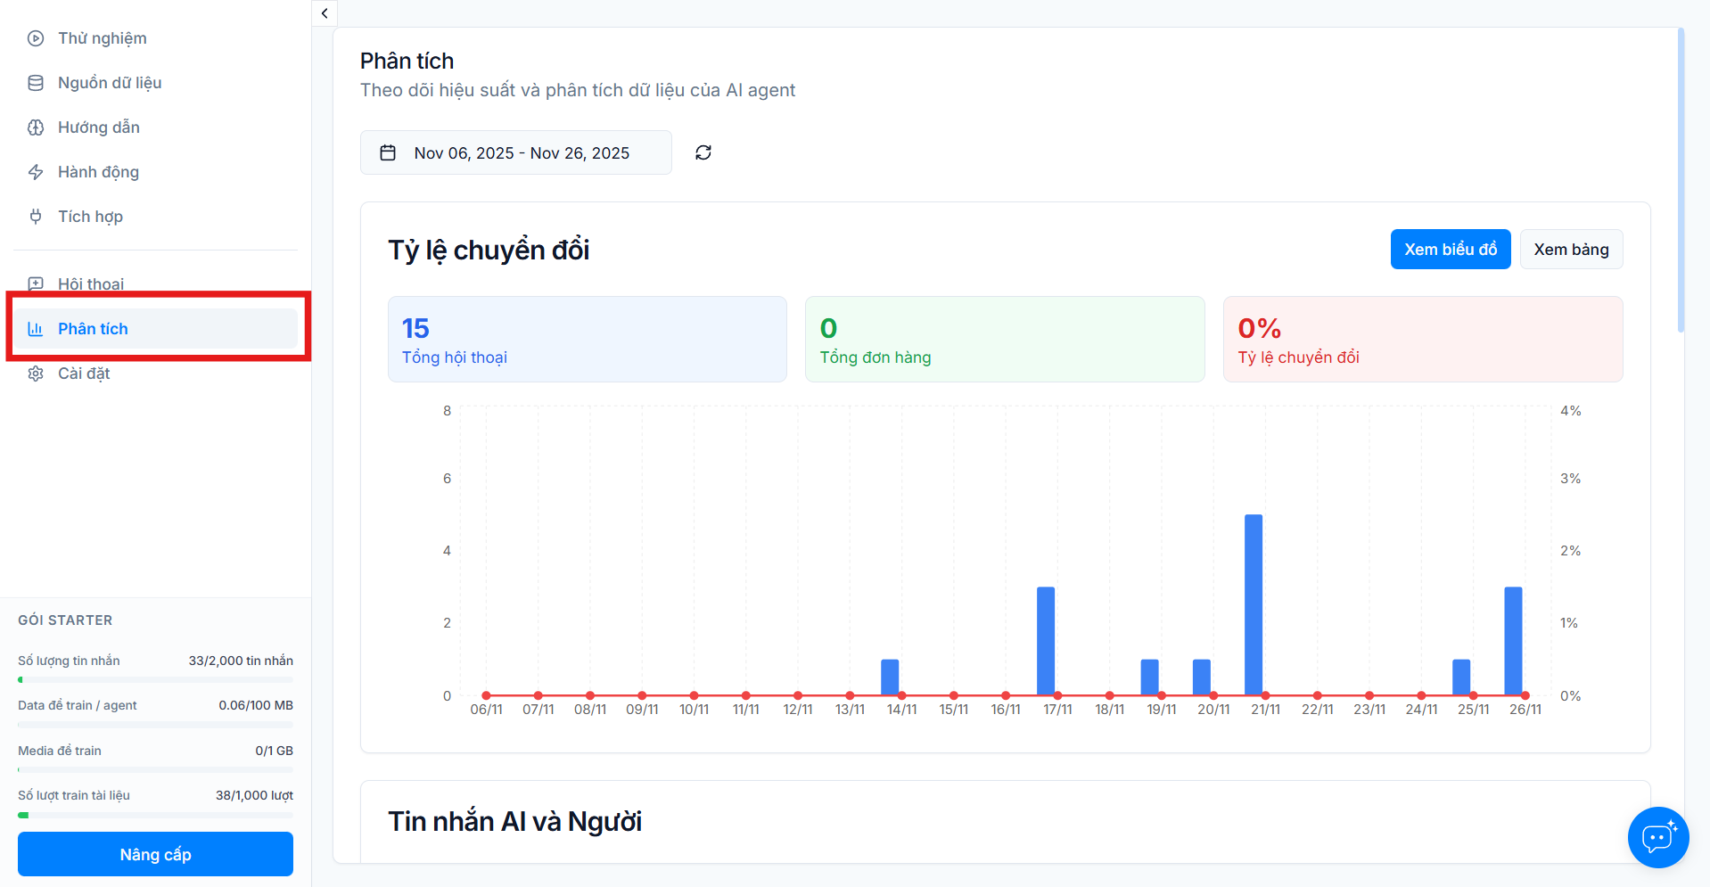
Task: Click the 19/11 bar in the chart
Action: pyautogui.click(x=1150, y=678)
